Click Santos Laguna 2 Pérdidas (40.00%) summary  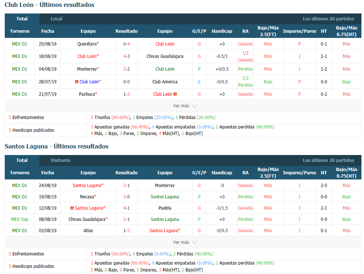pyautogui.click(x=193, y=254)
